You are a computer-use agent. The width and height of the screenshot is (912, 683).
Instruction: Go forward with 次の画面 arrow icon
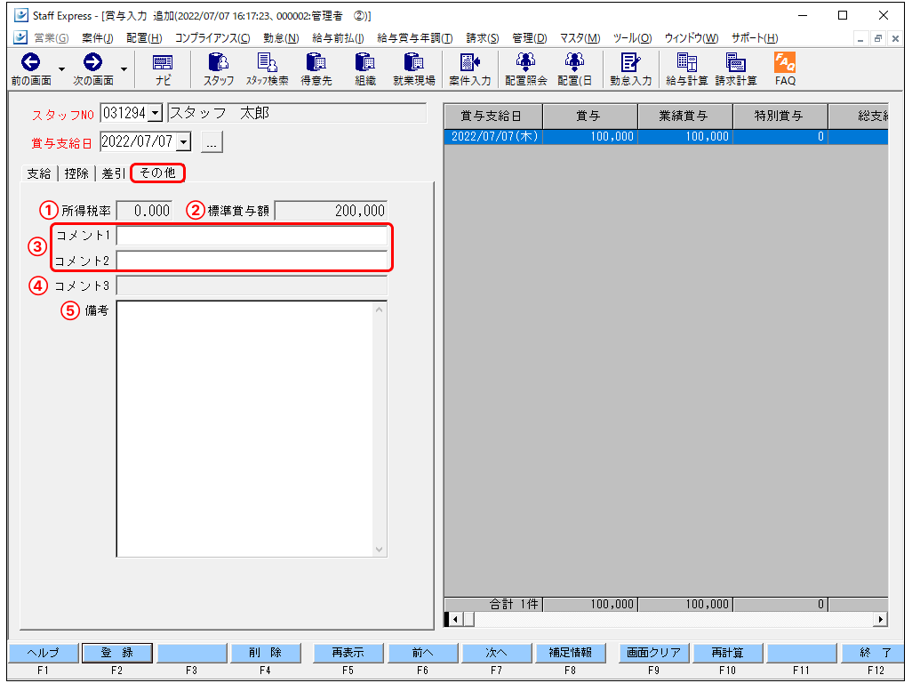(92, 62)
